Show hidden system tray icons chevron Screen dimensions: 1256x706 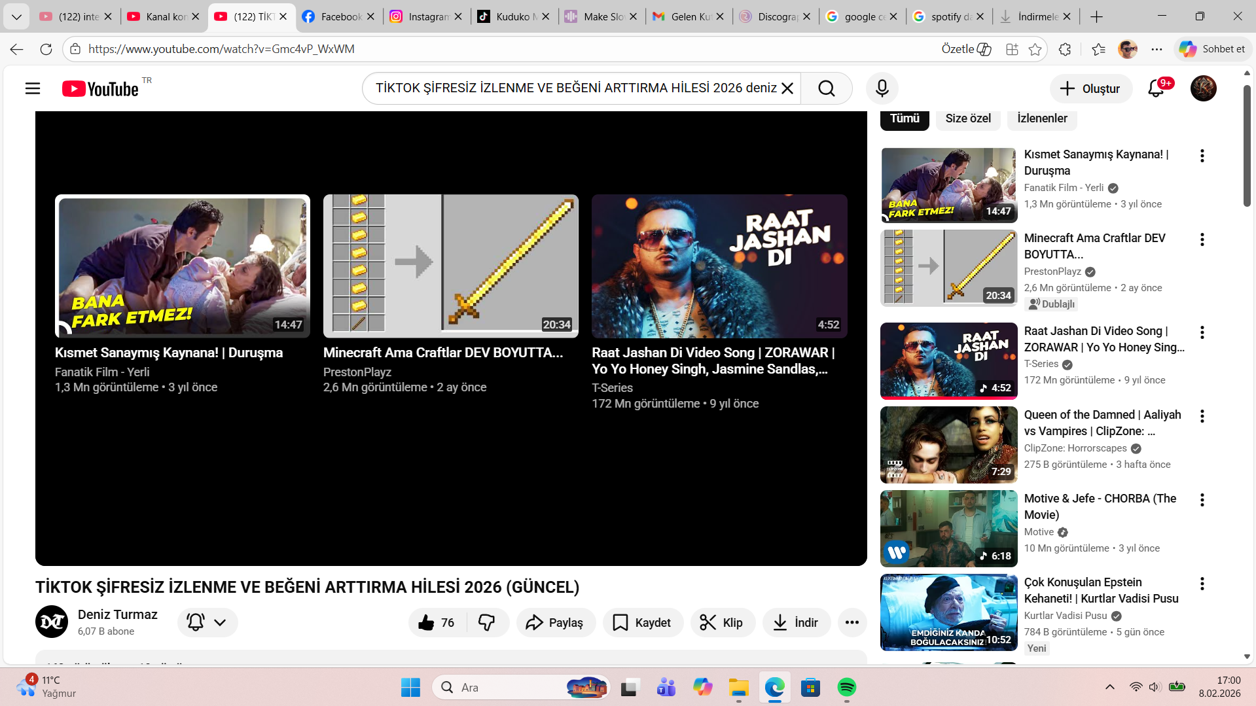[1110, 687]
